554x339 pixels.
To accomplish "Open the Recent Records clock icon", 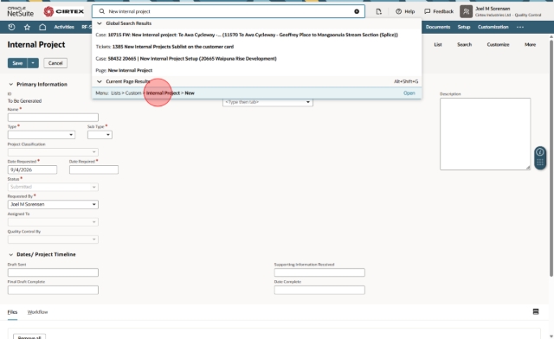I will 11,27.
